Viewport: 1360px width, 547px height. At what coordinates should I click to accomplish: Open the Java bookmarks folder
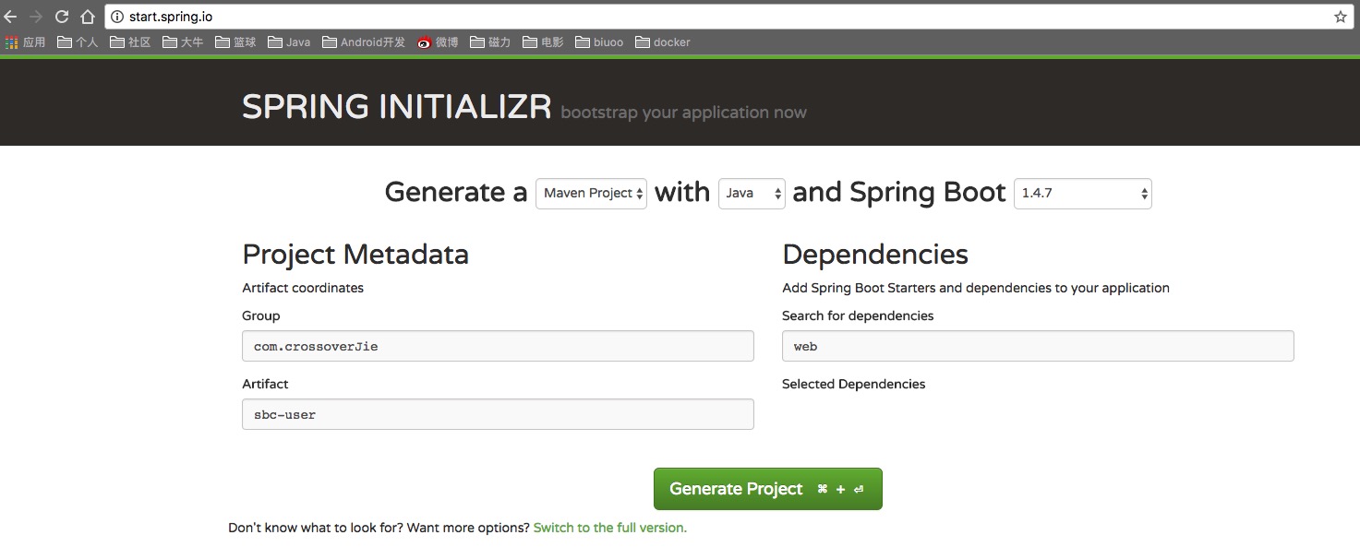pos(288,42)
